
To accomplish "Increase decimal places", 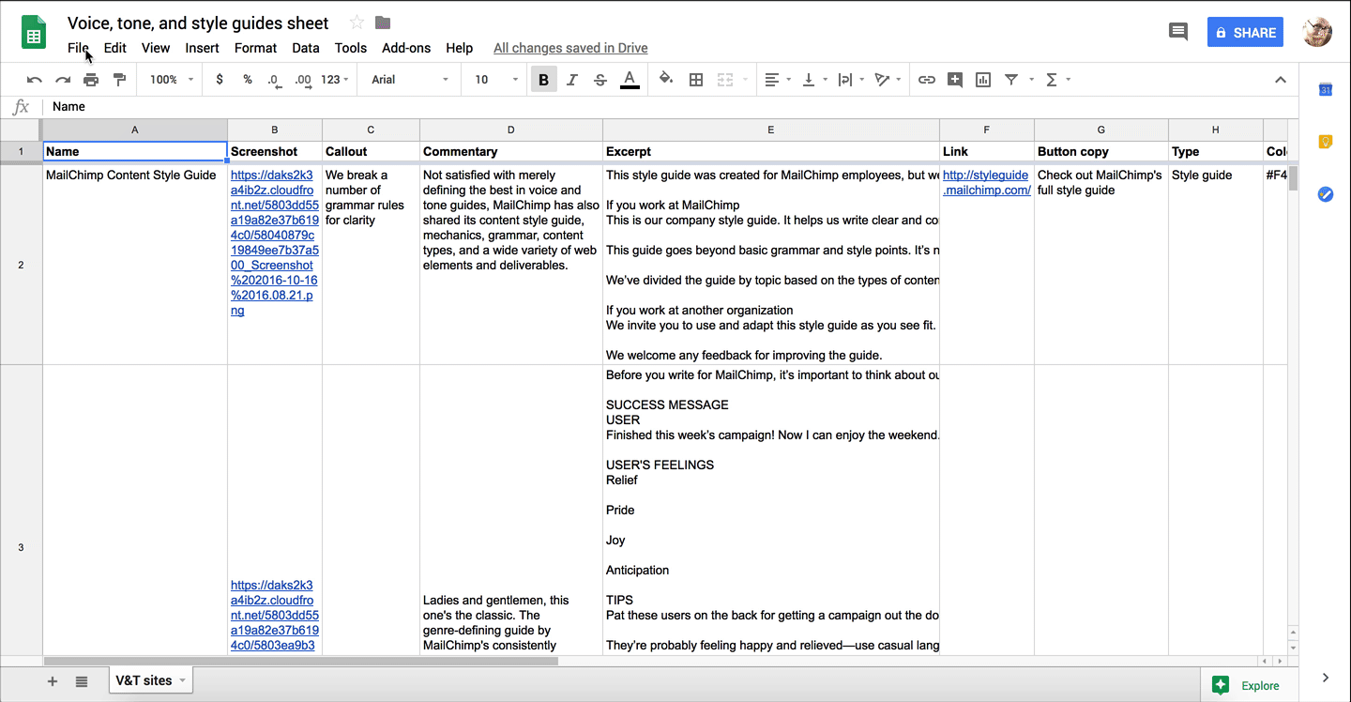I will point(303,80).
